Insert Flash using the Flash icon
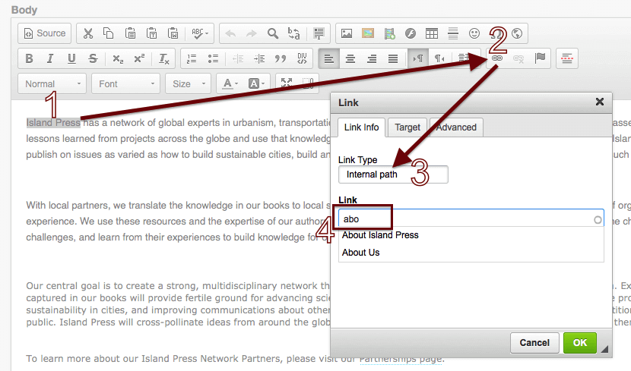Viewport: 631px width, 371px height. (411, 33)
